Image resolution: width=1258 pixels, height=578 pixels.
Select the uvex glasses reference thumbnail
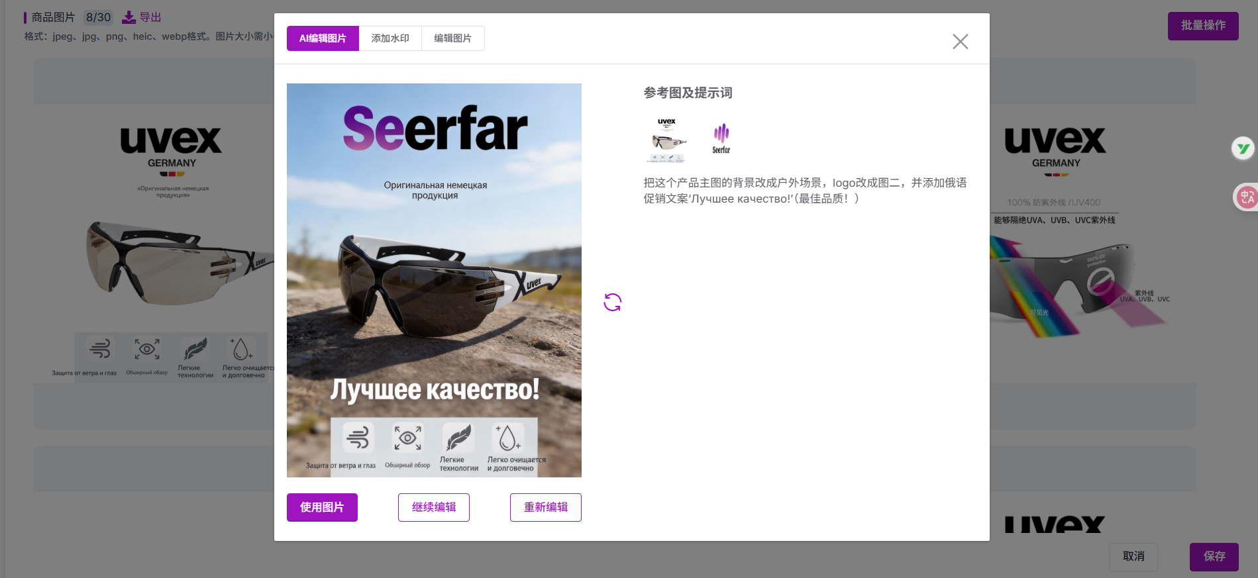[x=668, y=140]
